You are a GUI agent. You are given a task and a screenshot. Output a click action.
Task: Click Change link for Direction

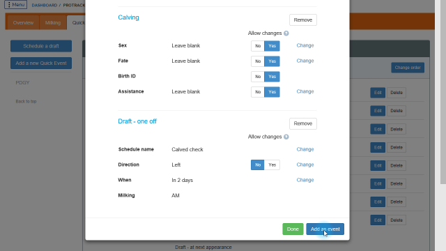click(305, 165)
